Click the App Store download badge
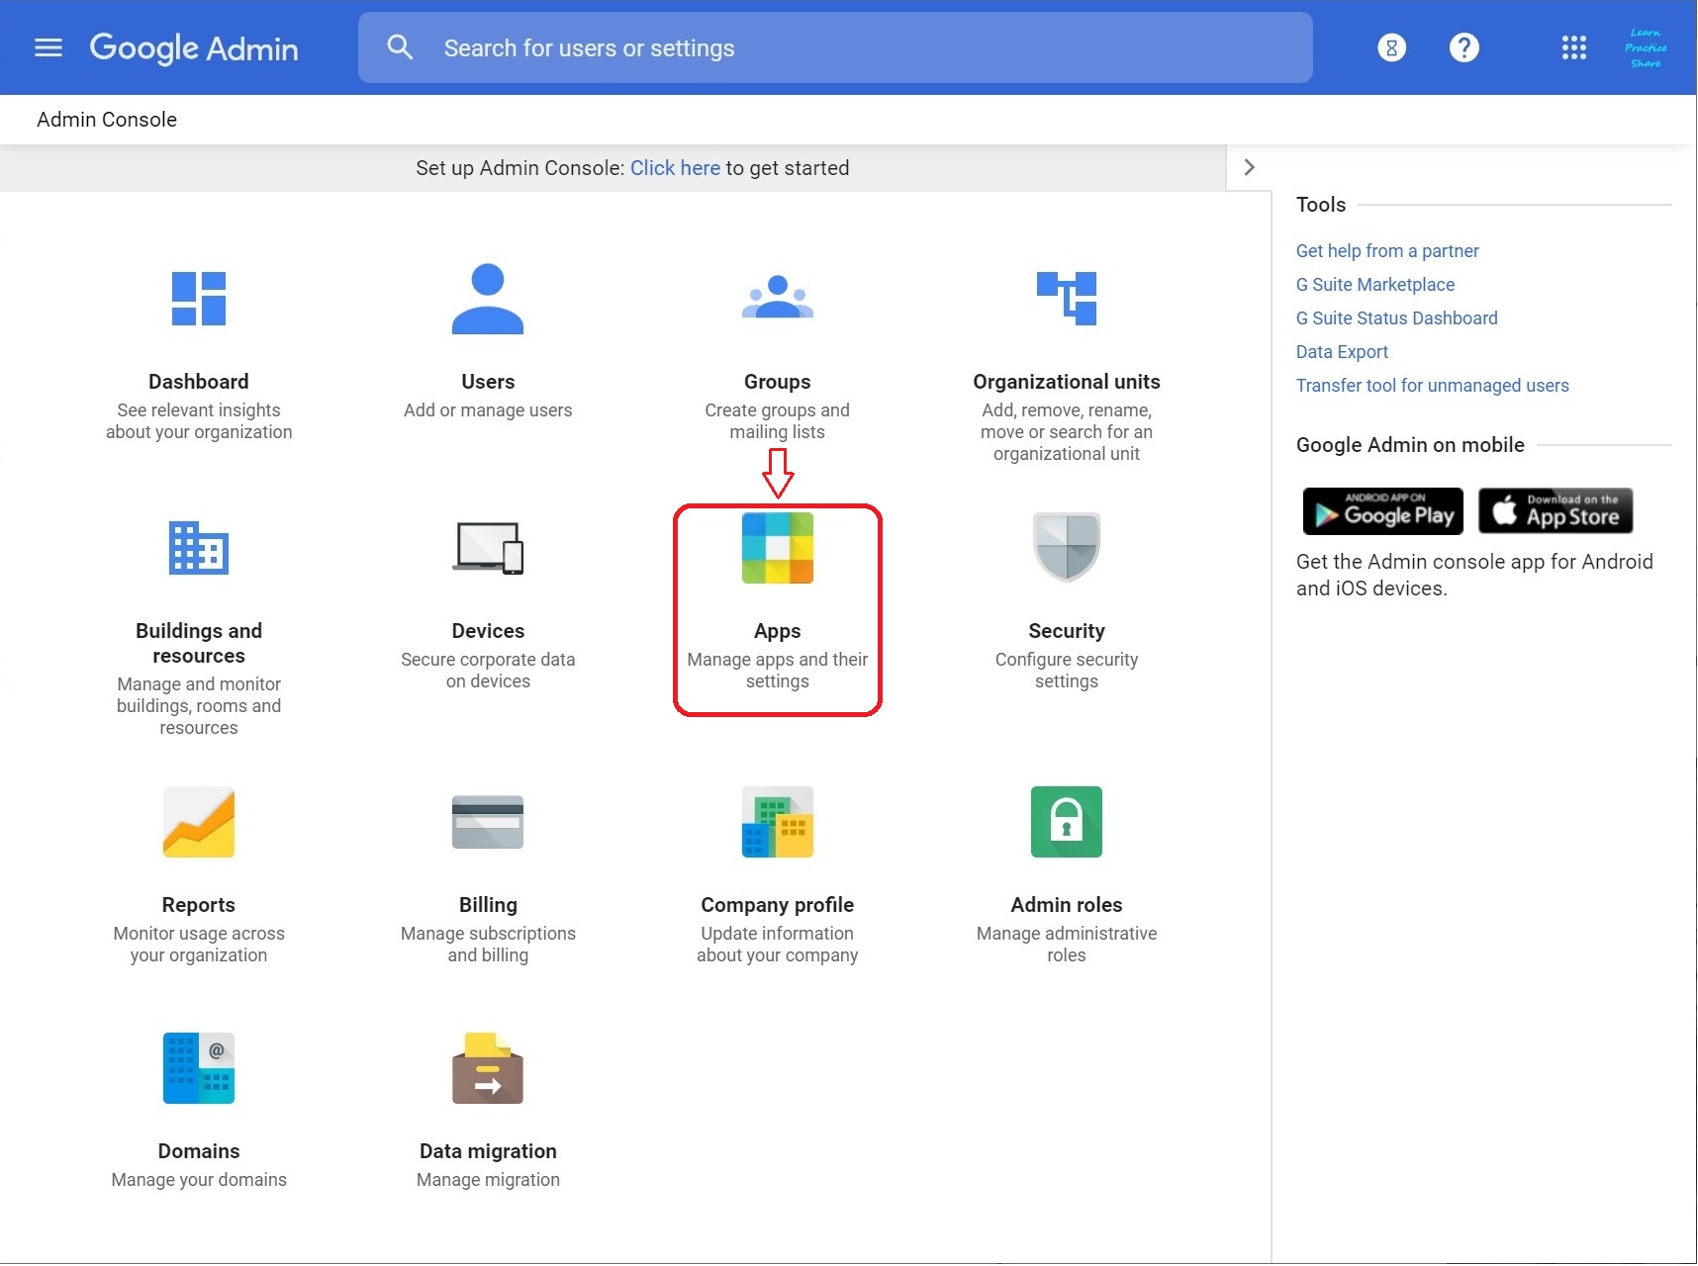 pos(1556,511)
